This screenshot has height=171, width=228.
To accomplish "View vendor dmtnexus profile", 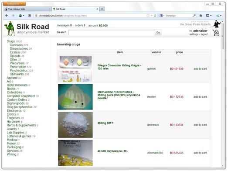I will (x=153, y=125).
